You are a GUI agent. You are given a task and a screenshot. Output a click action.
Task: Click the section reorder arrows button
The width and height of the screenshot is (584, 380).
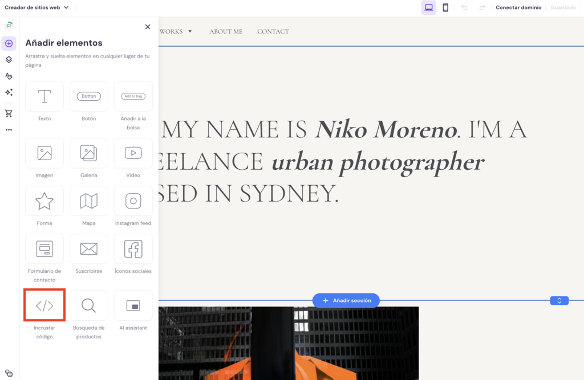click(559, 300)
